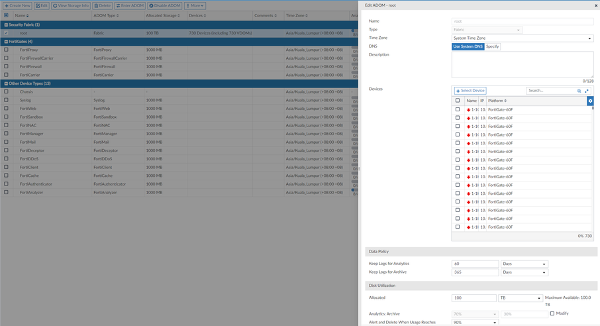
Task: Click the Description text area
Action: [x=523, y=65]
